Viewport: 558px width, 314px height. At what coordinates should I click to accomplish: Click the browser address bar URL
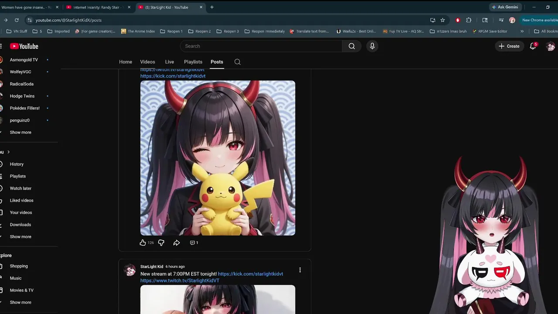68,20
